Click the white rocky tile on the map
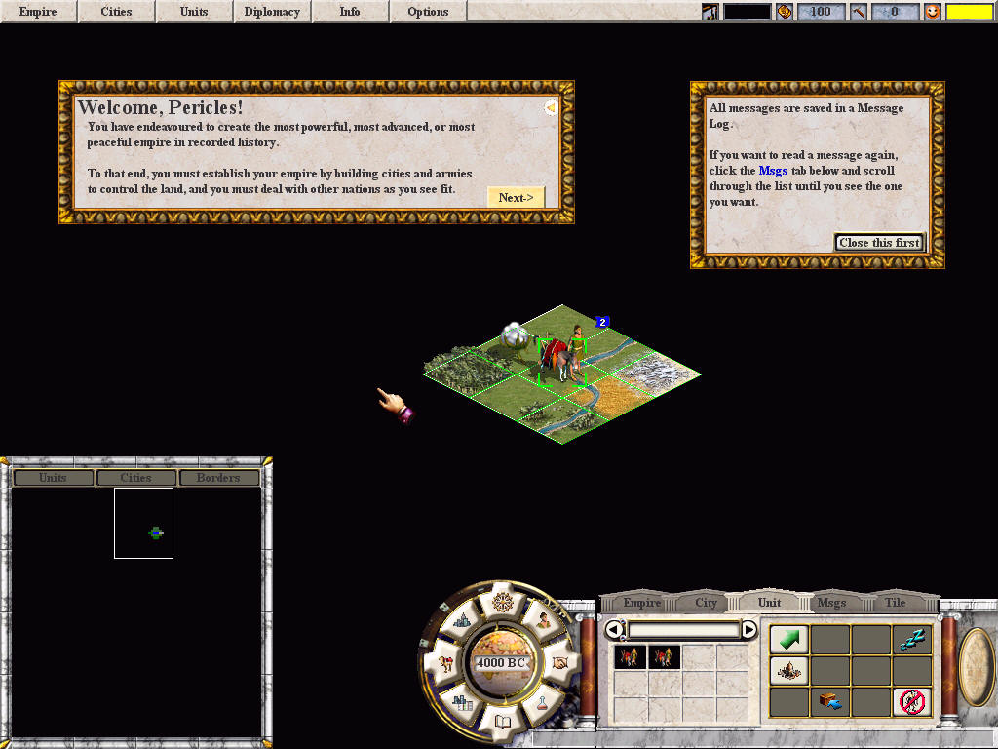The image size is (998, 749). (x=655, y=374)
